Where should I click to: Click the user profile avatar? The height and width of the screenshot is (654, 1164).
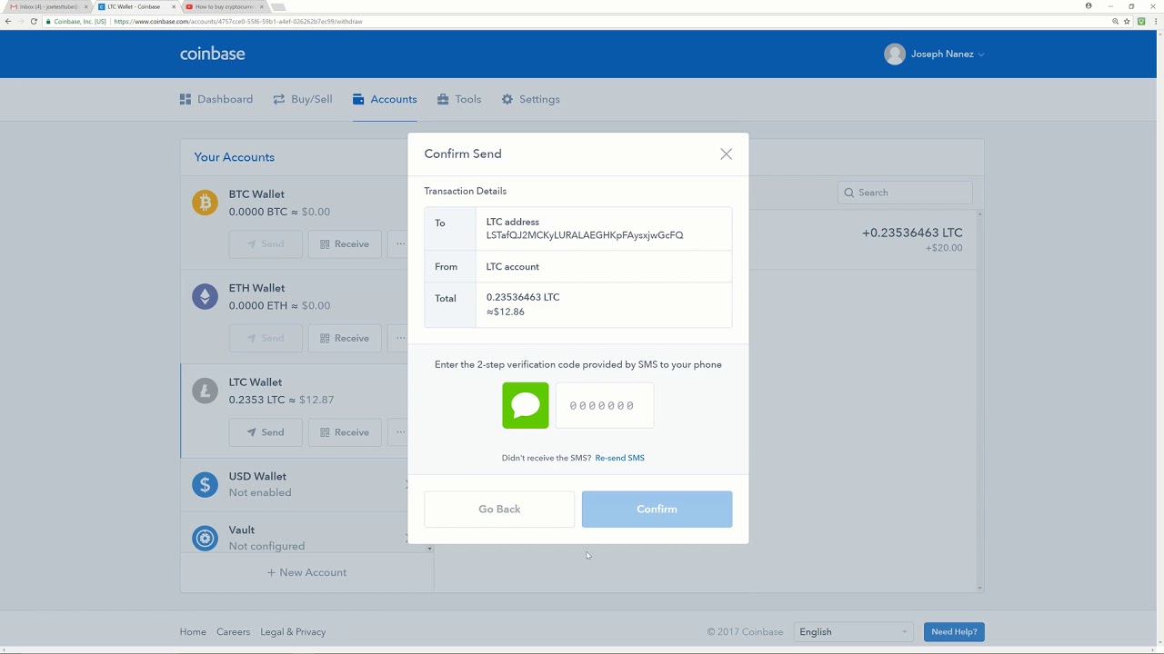click(x=895, y=54)
